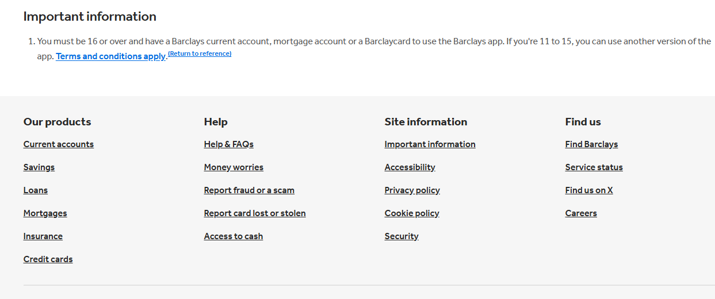Open Important information under Site information
This screenshot has height=299, width=715.
pos(430,144)
